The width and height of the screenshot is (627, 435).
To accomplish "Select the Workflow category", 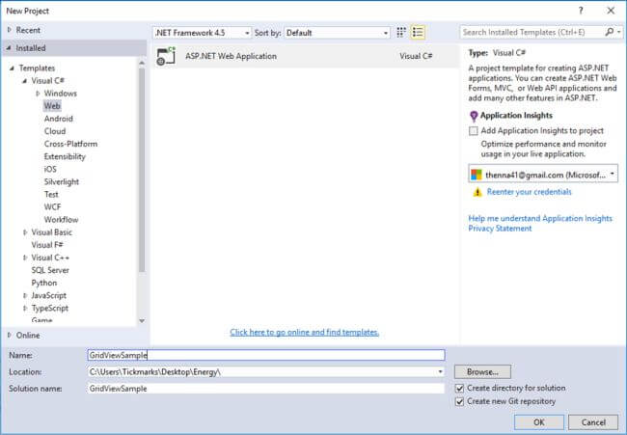I will (61, 220).
